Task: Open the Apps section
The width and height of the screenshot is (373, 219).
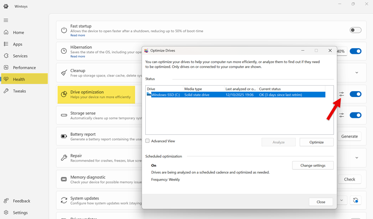Action: tap(17, 44)
